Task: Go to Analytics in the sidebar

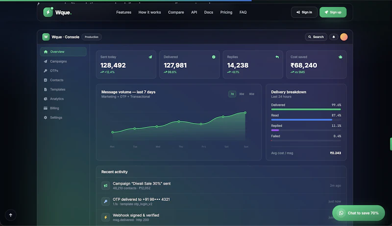Action: click(63, 99)
